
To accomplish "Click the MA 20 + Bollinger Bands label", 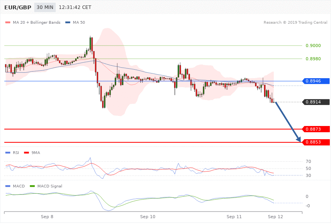I will [x=37, y=22].
